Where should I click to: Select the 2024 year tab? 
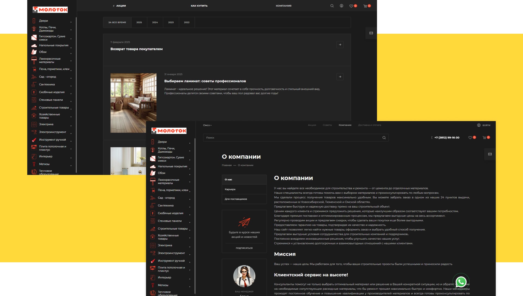pyautogui.click(x=155, y=22)
